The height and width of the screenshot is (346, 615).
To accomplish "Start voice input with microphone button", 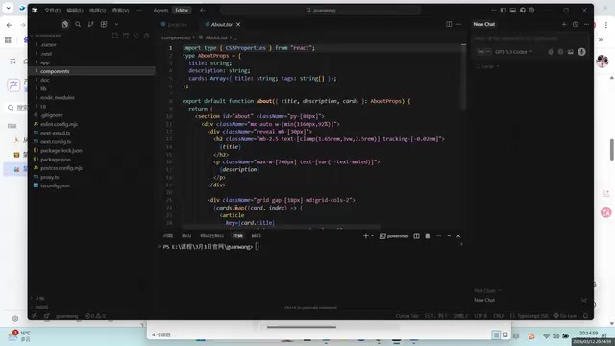I will [581, 51].
